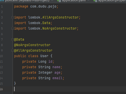This screenshot has width=126, height=94.
Task: Click the String type of the email field
Action: [44, 78]
